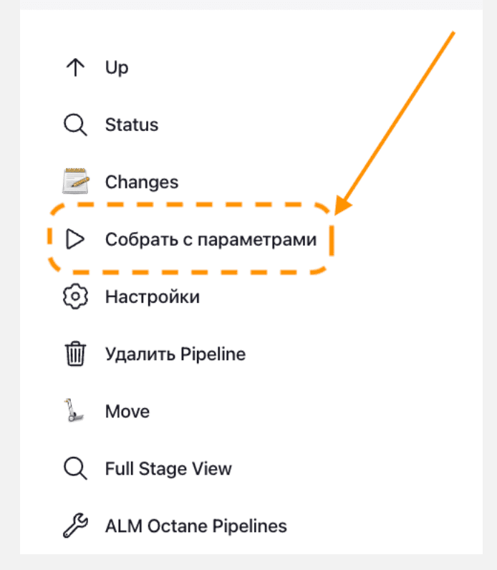Select the Move text label
497x570 pixels.
[x=127, y=412]
